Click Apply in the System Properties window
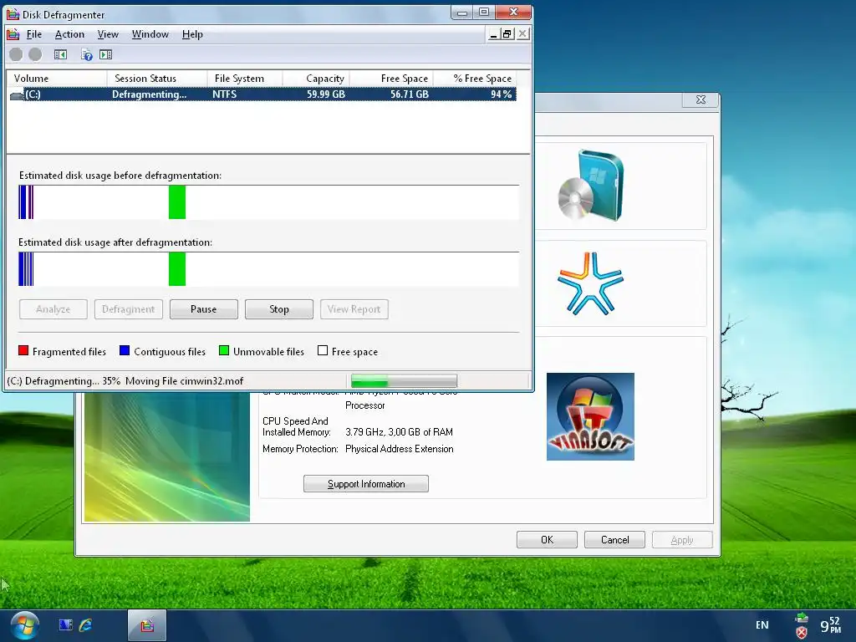 [x=682, y=540]
